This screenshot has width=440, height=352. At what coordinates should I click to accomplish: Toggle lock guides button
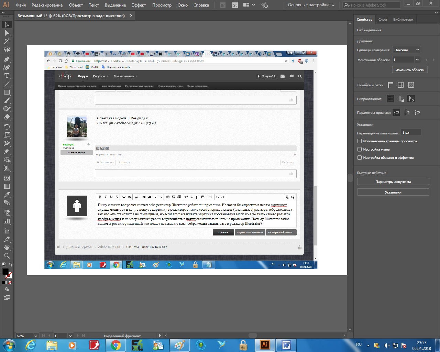pyautogui.click(x=401, y=99)
